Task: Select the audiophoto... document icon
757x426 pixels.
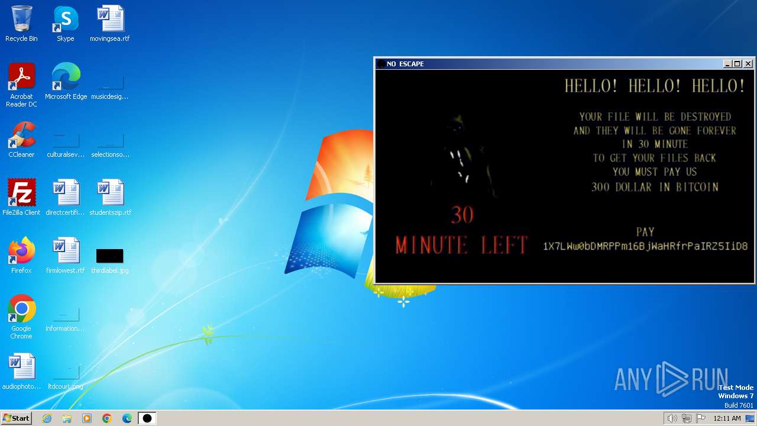Action: (x=21, y=372)
